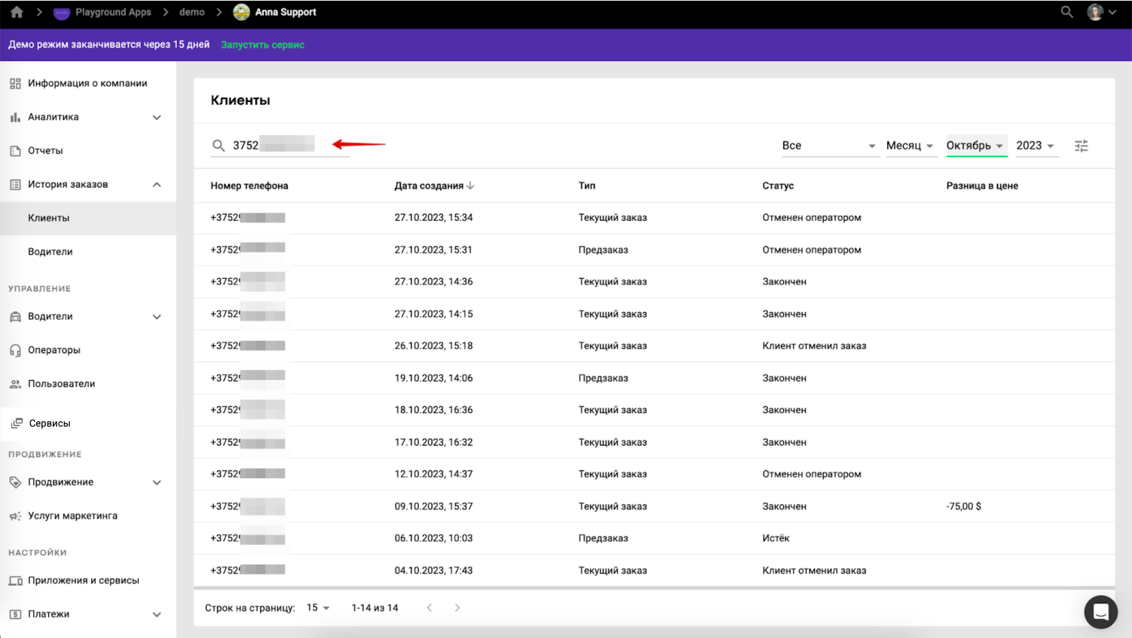The width and height of the screenshot is (1132, 638).
Task: Open the filter settings sliders icon
Action: (x=1081, y=146)
